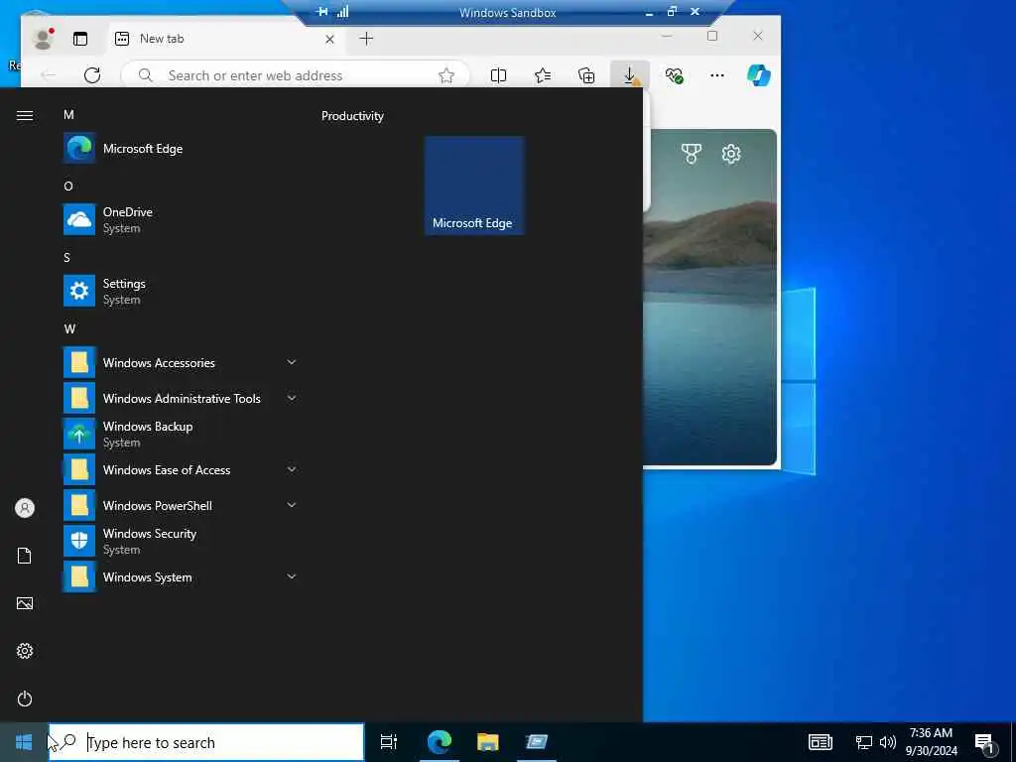Add a new tab in Edge
The width and height of the screenshot is (1016, 762).
(366, 39)
